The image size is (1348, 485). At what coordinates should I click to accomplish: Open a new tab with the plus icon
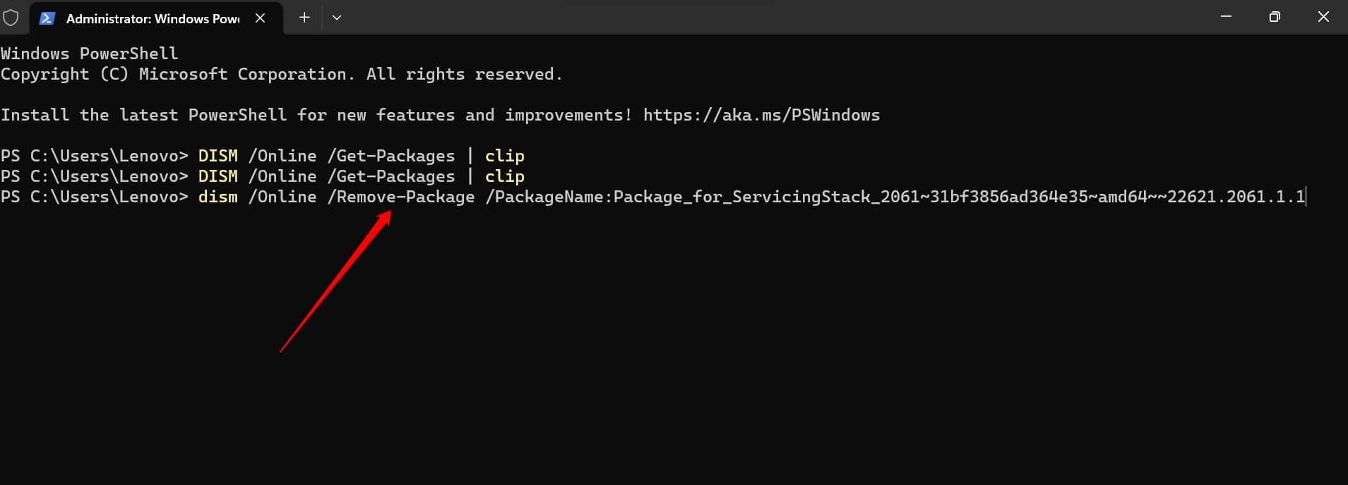click(x=304, y=17)
